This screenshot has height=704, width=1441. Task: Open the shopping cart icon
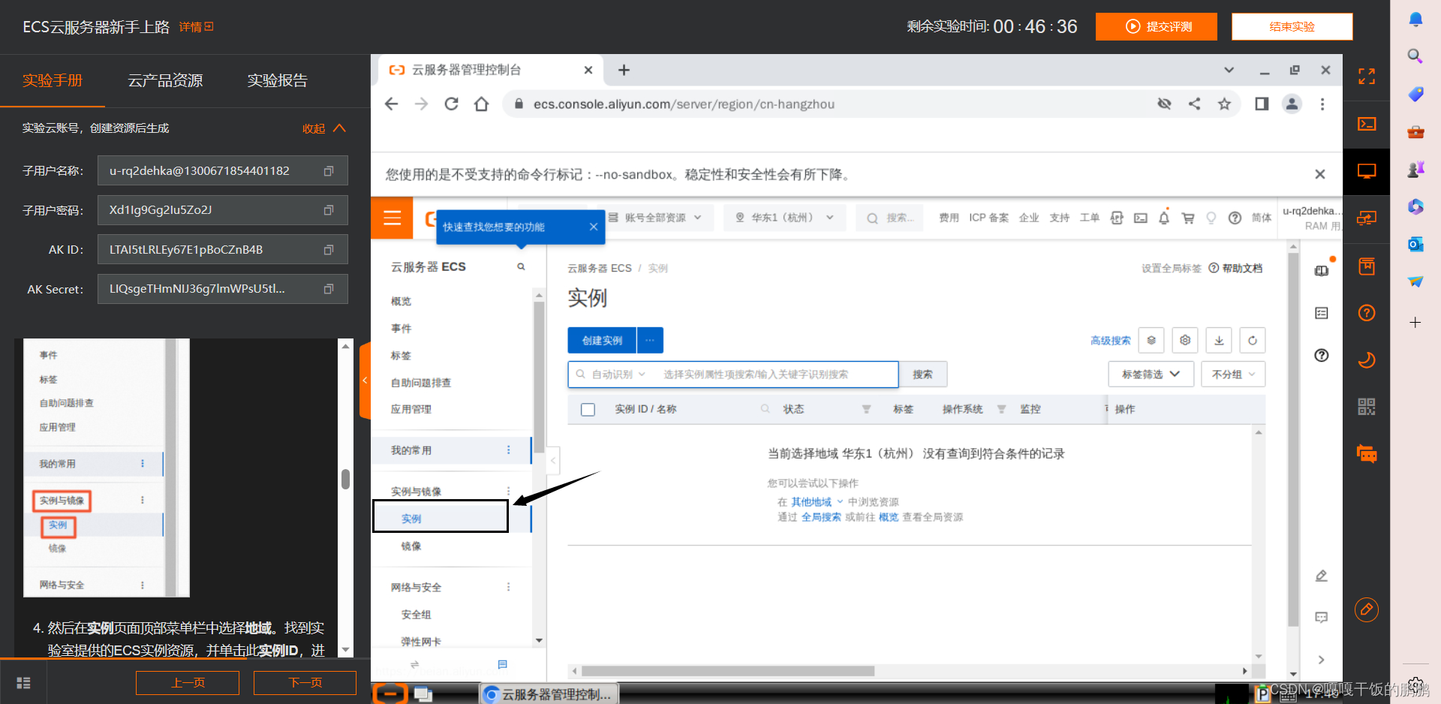(1188, 218)
